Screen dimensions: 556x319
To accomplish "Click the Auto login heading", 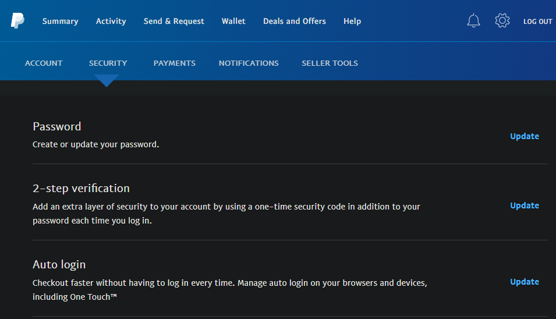I will click(59, 264).
